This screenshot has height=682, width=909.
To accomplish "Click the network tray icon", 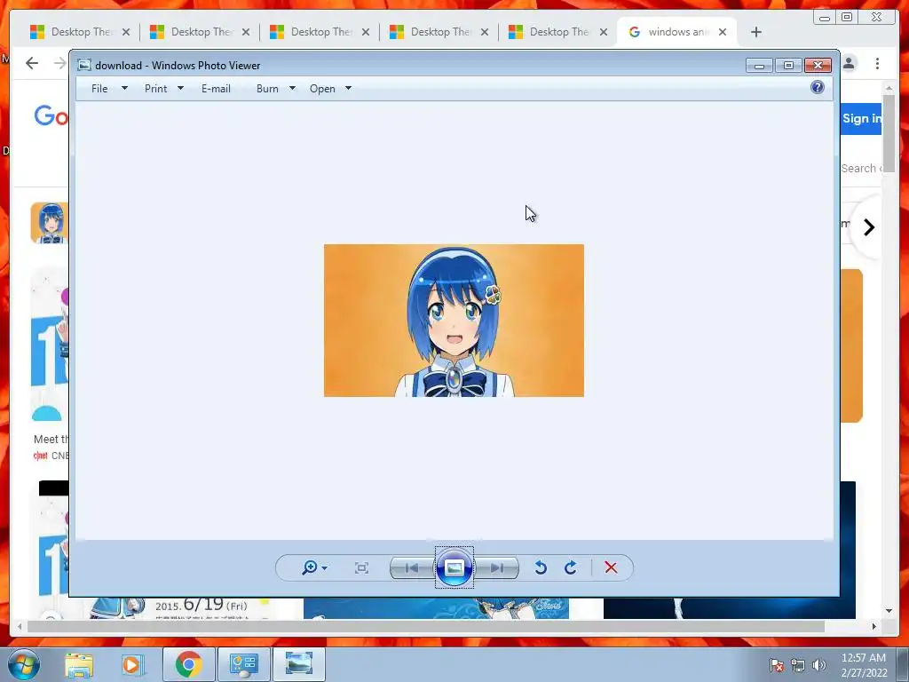I will 798,665.
